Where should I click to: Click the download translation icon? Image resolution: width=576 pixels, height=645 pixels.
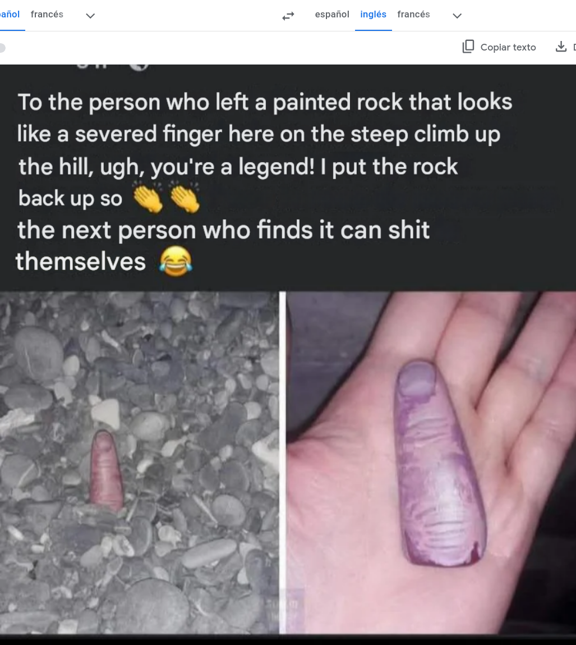point(561,47)
